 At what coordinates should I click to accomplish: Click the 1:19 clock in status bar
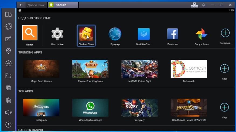231,11
